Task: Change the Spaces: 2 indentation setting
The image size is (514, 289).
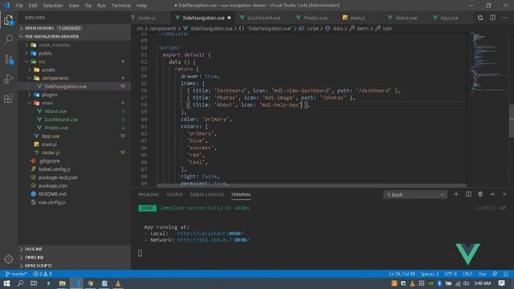Action: click(430, 274)
